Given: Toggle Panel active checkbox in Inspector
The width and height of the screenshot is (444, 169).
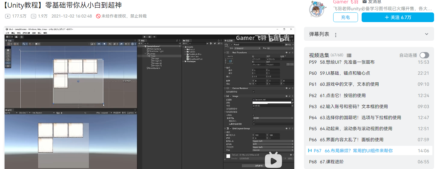Looking at the screenshot, I should point(232,44).
